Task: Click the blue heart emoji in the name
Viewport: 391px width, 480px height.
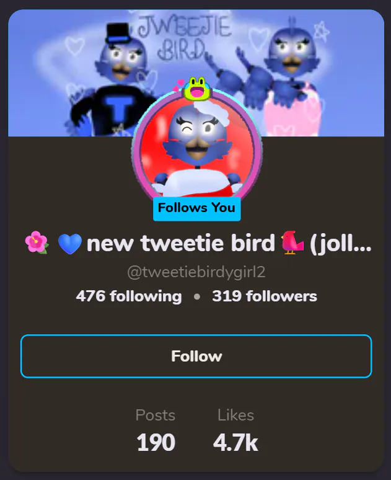Action: tap(70, 243)
